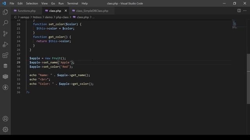Viewport: 250px width, 140px height.
Task: Click the "<br>" string on line 33
Action: (x=43, y=79)
